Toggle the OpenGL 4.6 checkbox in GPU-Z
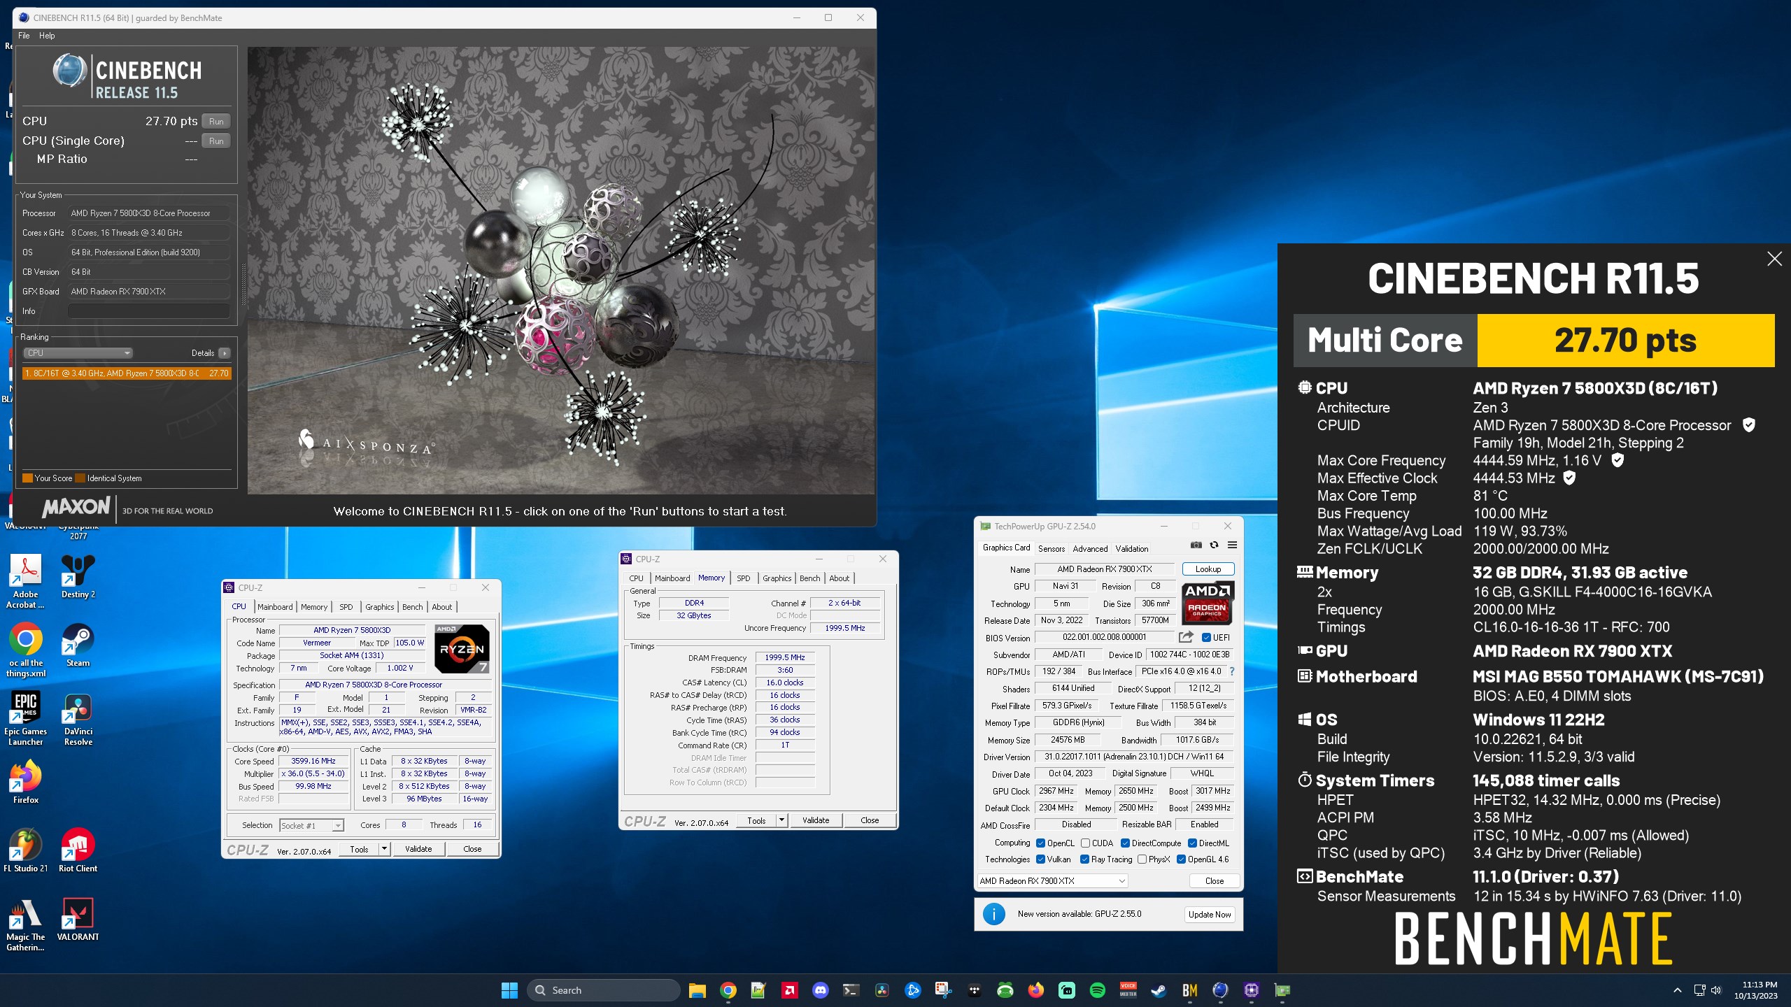 1181,859
